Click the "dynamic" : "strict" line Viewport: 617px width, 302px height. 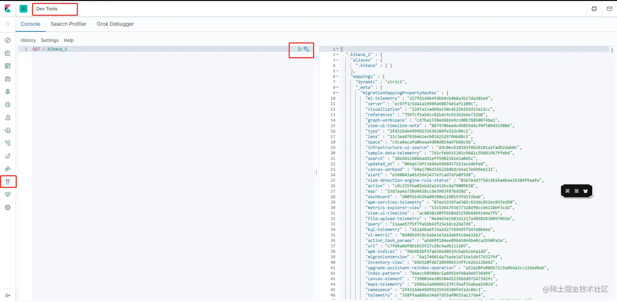[x=381, y=82]
